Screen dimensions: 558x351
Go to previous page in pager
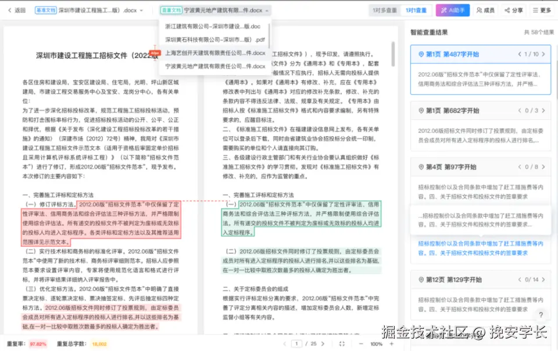[x=284, y=344]
